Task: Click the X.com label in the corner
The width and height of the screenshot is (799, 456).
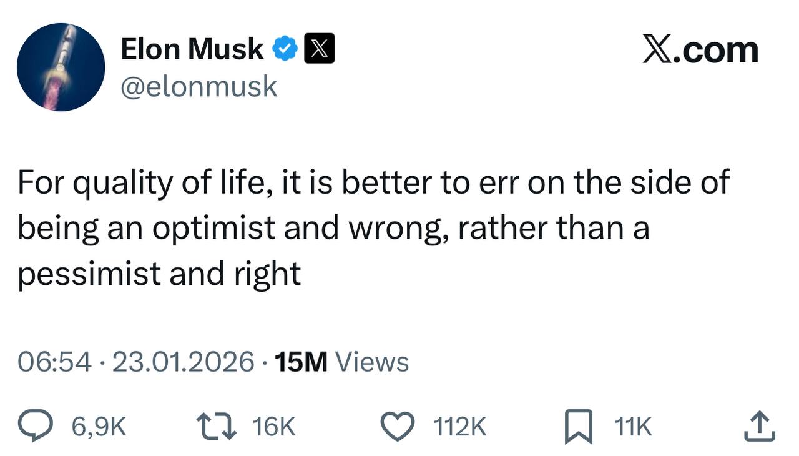Action: (x=700, y=49)
